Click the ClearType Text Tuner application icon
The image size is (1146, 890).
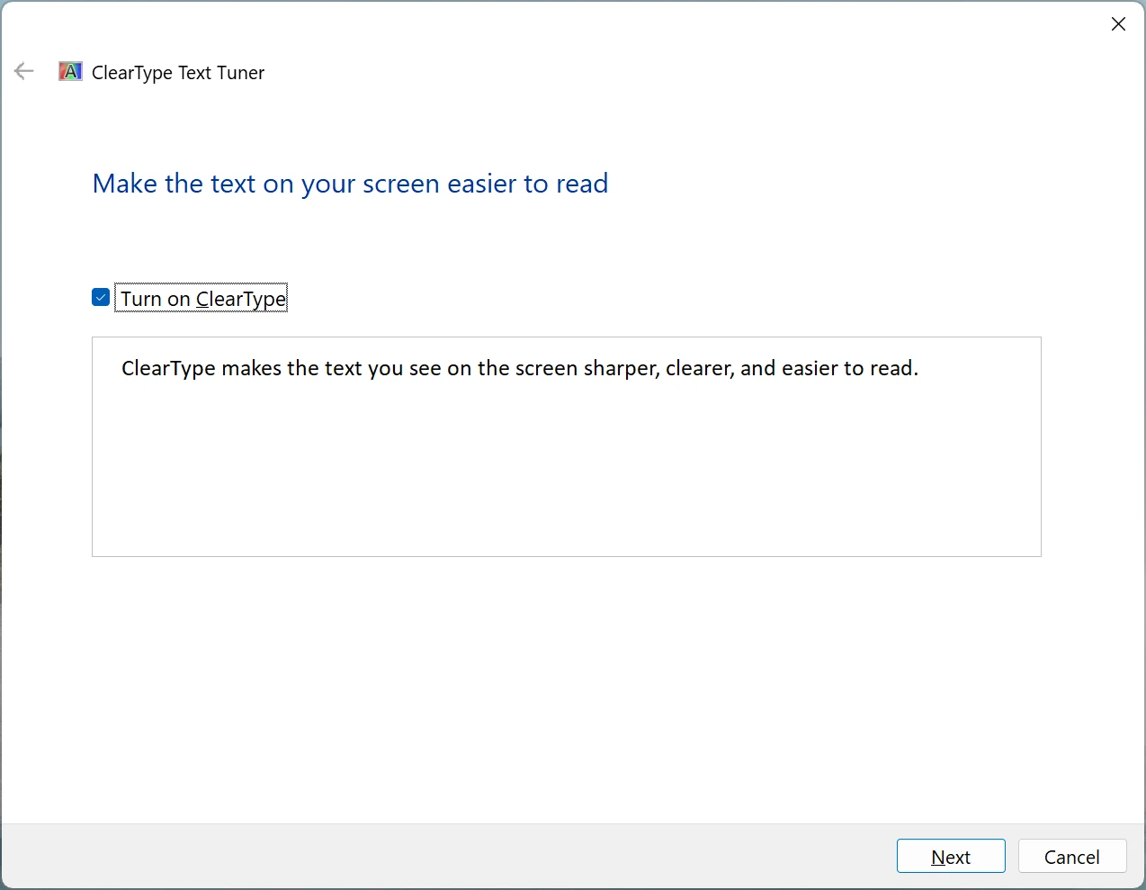click(x=69, y=71)
